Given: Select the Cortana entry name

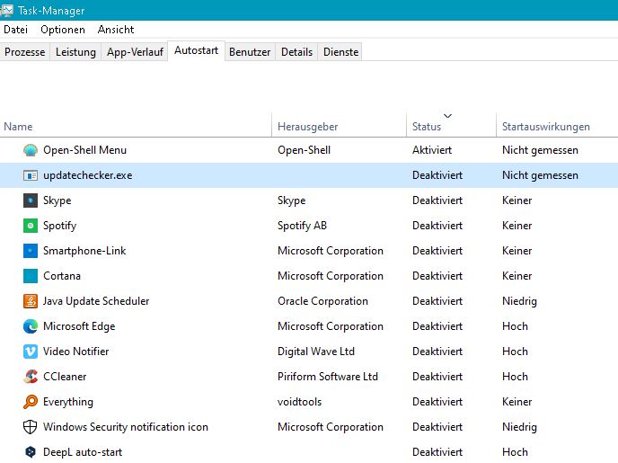Looking at the screenshot, I should [x=61, y=276].
